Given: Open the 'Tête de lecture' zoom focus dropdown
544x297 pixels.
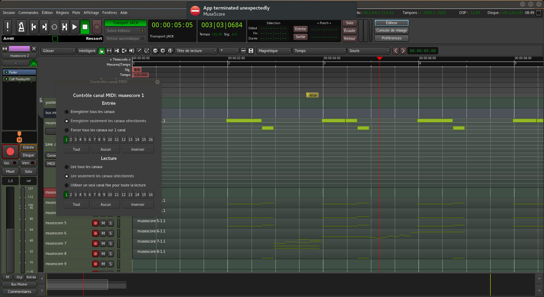Looking at the screenshot, I should pyautogui.click(x=196, y=51).
